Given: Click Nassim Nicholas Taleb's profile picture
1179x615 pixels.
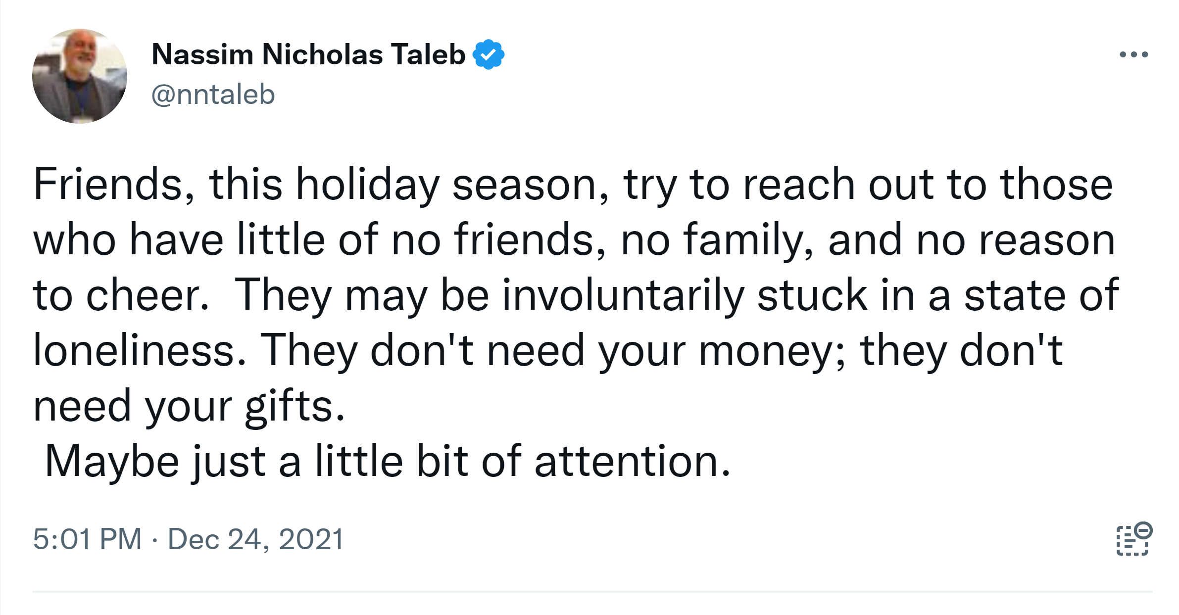Looking at the screenshot, I should [x=80, y=76].
